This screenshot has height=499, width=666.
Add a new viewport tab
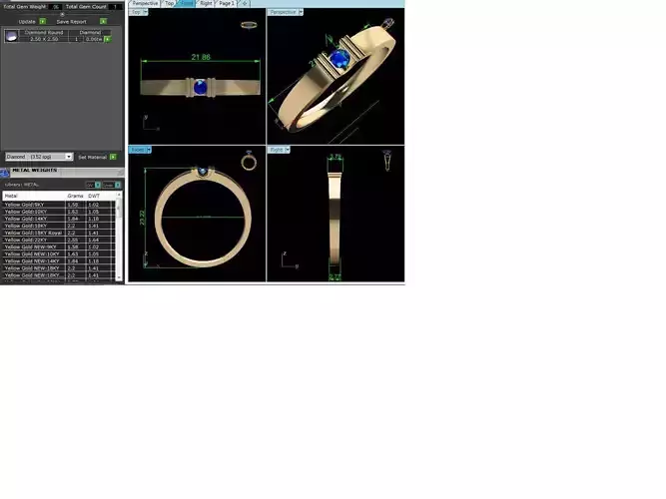[x=245, y=3]
